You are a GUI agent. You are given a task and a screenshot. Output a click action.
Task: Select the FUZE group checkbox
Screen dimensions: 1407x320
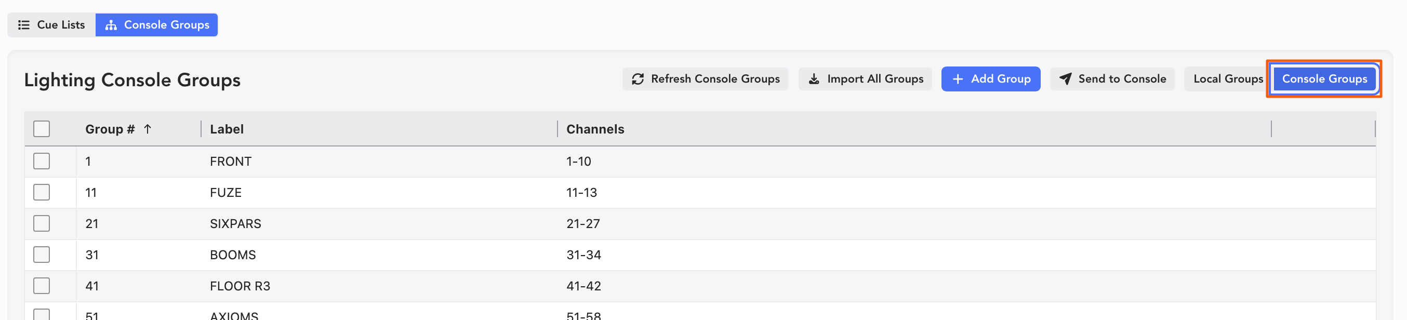point(42,192)
